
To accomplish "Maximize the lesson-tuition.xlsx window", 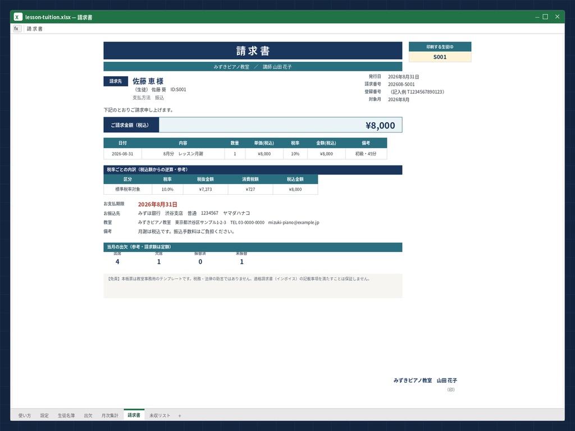I will (x=546, y=17).
